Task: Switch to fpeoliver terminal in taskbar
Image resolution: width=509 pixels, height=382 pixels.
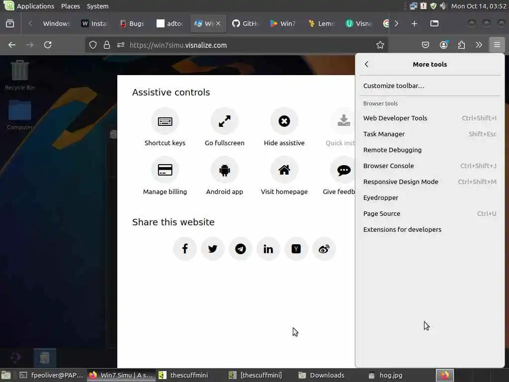Action: pyautogui.click(x=51, y=375)
